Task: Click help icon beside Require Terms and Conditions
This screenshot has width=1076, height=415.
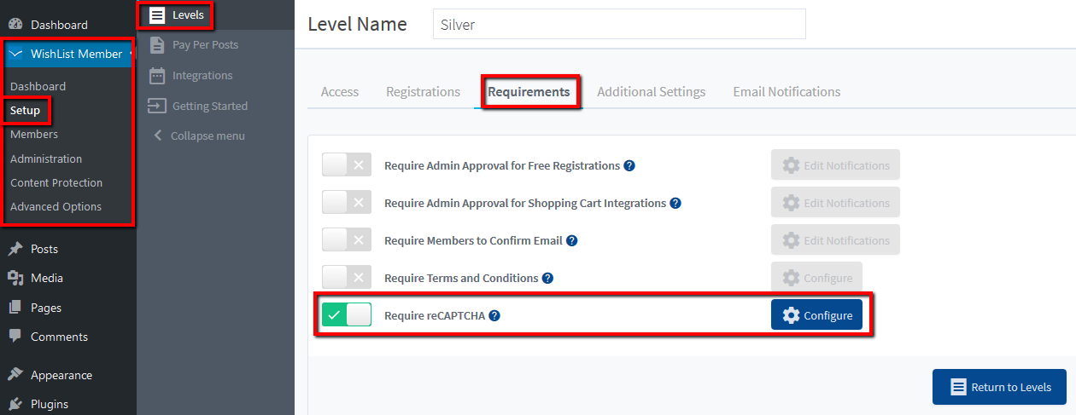Action: click(547, 278)
